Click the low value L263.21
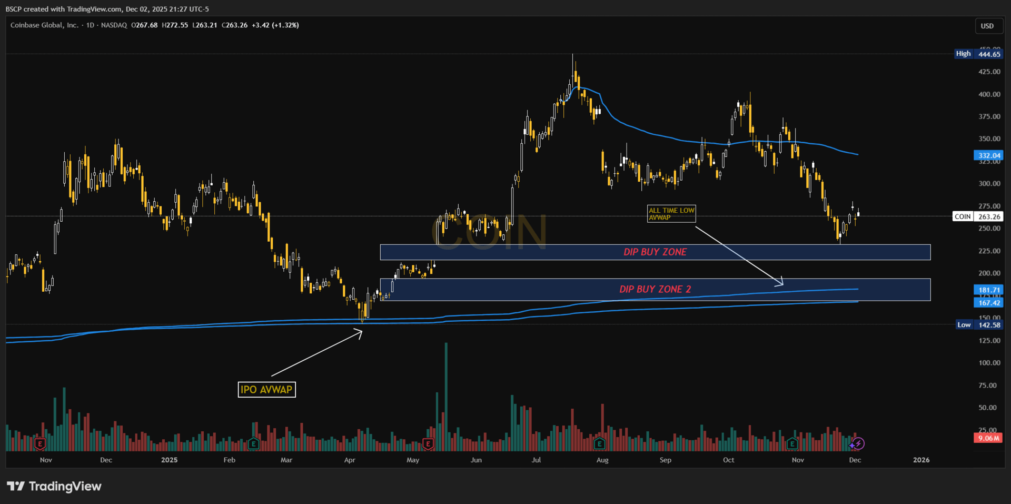This screenshot has height=504, width=1011. tap(205, 25)
